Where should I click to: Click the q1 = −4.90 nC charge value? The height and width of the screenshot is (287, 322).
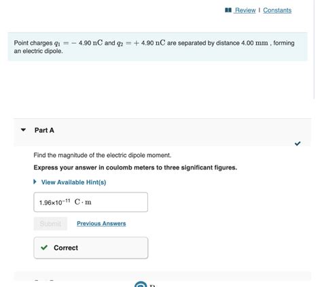click(78, 43)
